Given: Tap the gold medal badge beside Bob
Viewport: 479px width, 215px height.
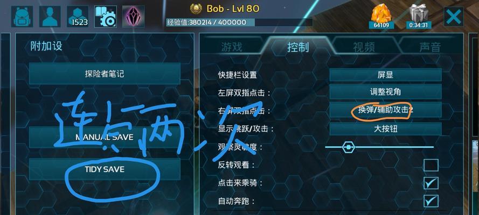Looking at the screenshot, I should coord(196,9).
